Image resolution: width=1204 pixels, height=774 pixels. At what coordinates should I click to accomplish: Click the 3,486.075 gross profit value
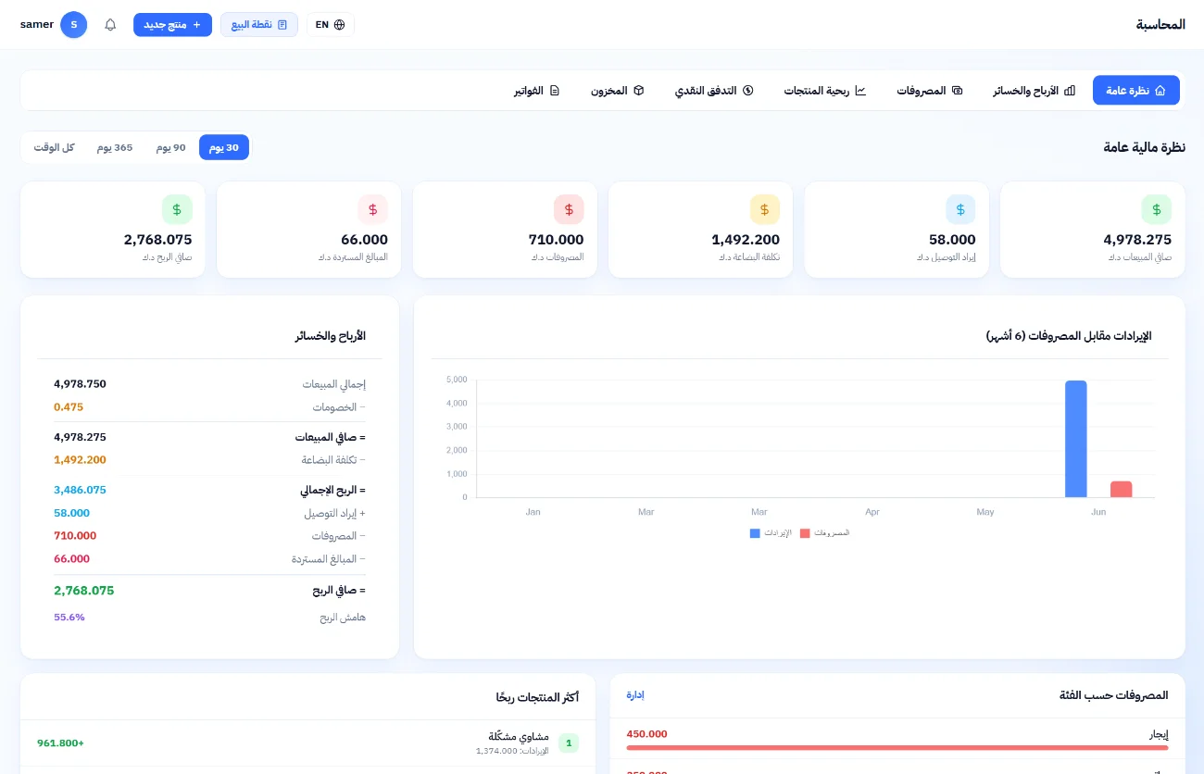80,490
